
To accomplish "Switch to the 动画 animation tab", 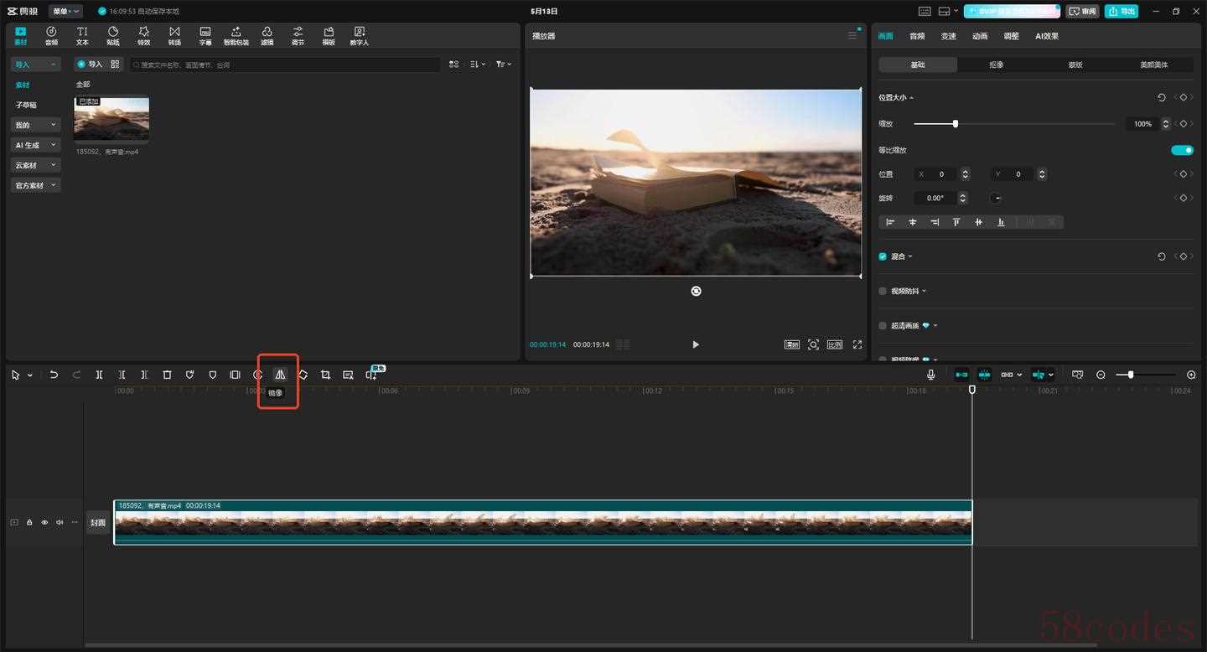I will point(980,36).
